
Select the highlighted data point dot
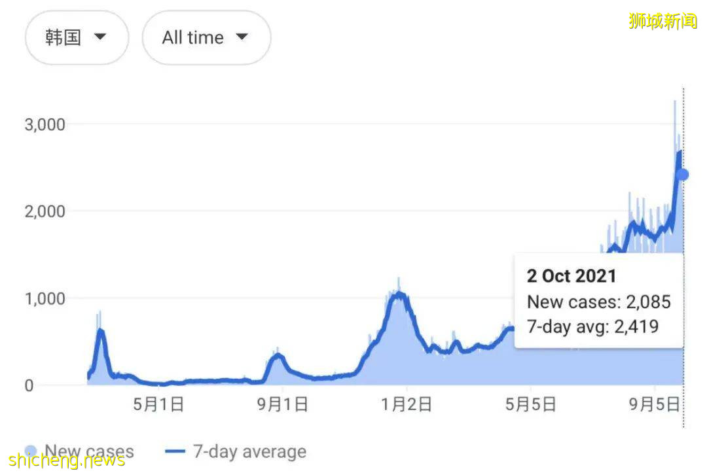[x=682, y=174]
